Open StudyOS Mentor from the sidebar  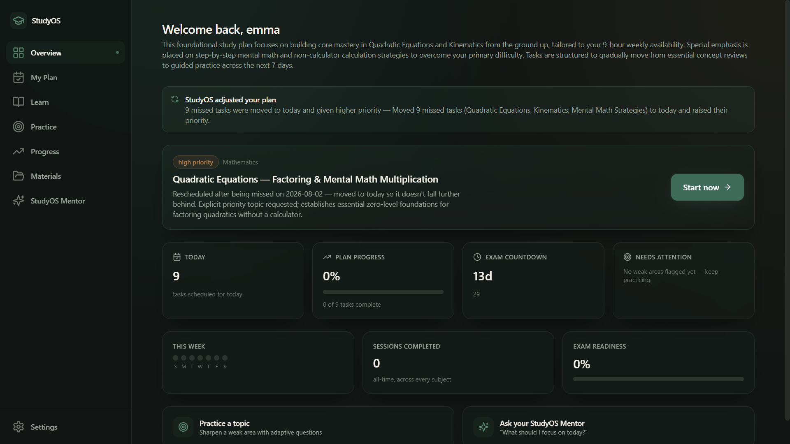65,201
